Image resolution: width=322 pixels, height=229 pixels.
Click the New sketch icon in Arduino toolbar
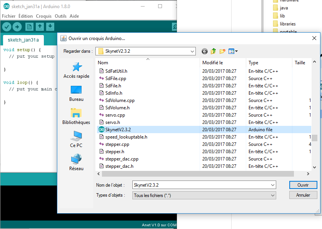[x=29, y=27]
